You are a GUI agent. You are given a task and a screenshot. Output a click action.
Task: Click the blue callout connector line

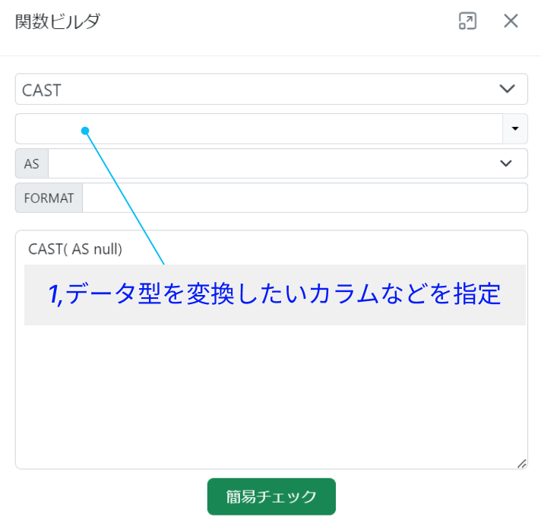tap(125, 195)
